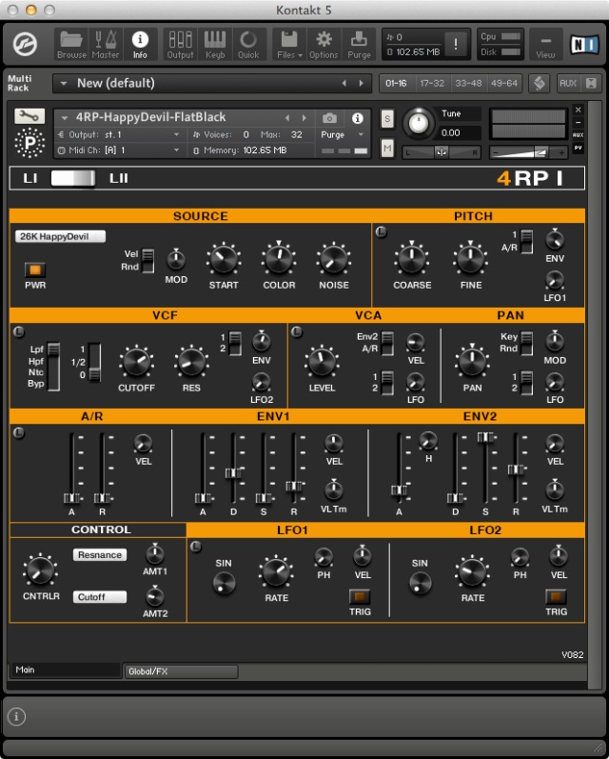Click the instrument pan slider

442,152
